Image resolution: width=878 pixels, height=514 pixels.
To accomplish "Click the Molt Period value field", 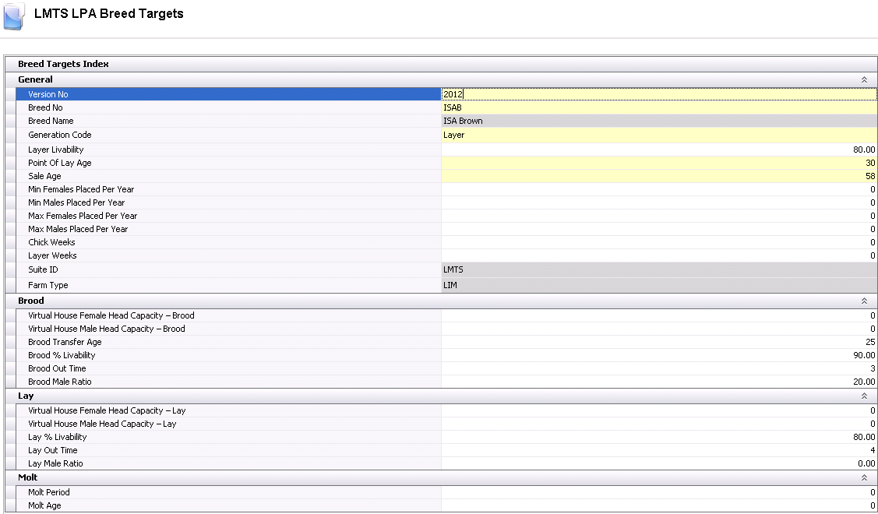I will pos(658,492).
